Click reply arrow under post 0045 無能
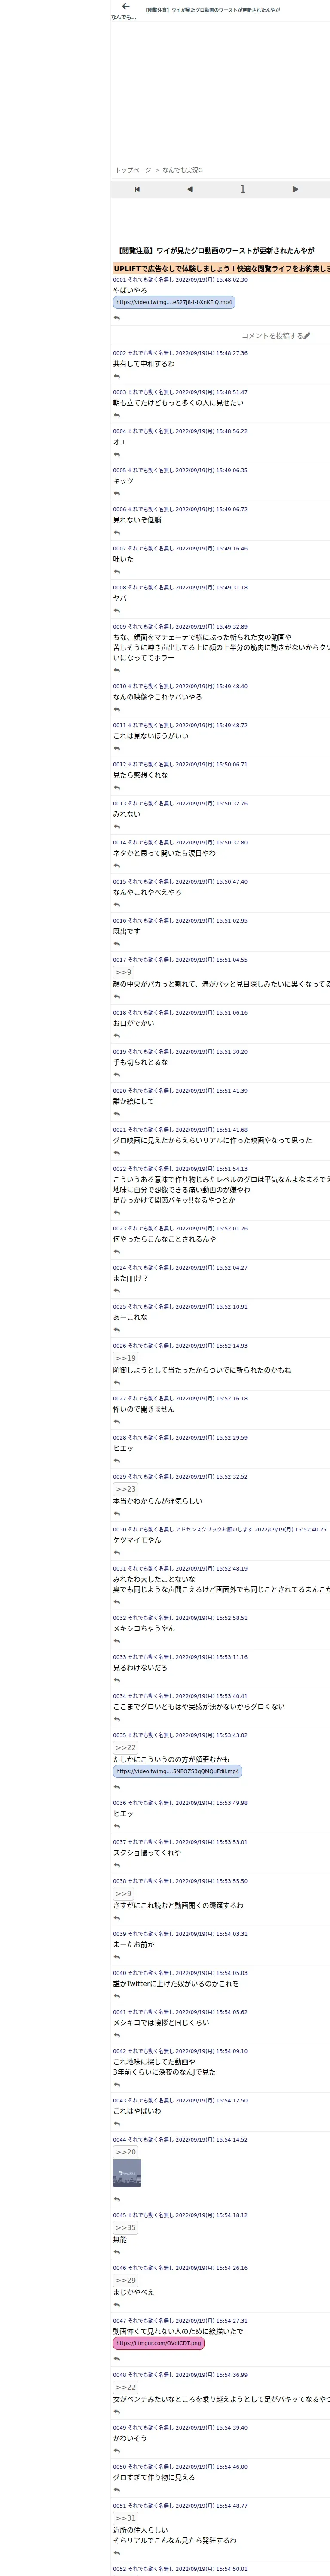The width and height of the screenshot is (330, 2576). point(117,2252)
